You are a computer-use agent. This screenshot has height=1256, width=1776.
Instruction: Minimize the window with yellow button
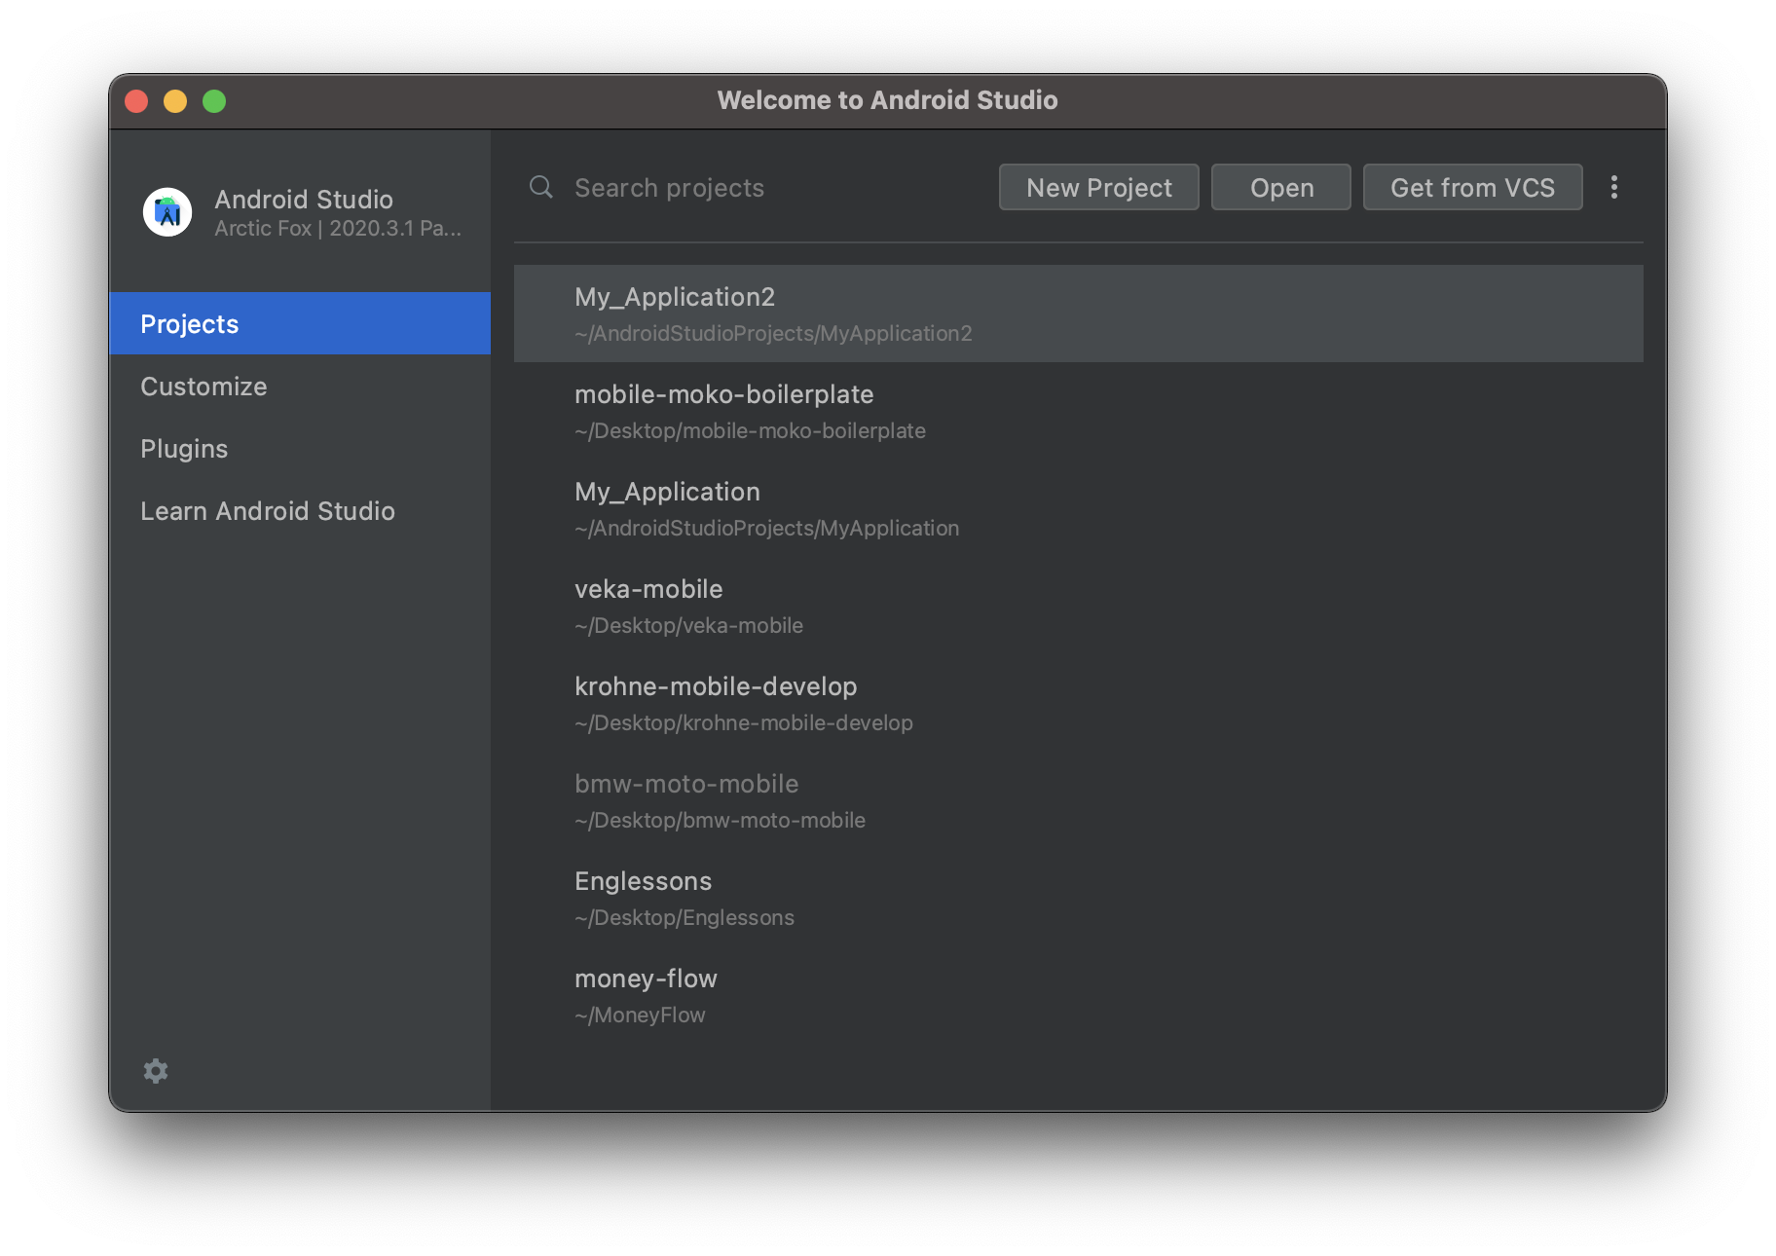175,101
